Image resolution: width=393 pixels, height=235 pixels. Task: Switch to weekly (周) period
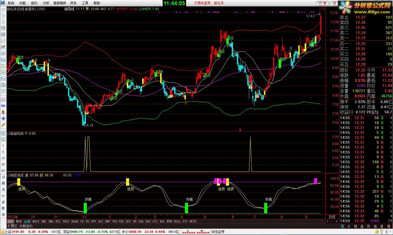coord(3,183)
